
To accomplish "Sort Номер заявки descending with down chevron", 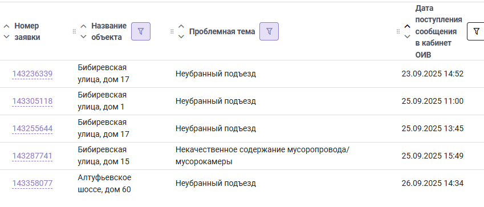I will coord(6,36).
